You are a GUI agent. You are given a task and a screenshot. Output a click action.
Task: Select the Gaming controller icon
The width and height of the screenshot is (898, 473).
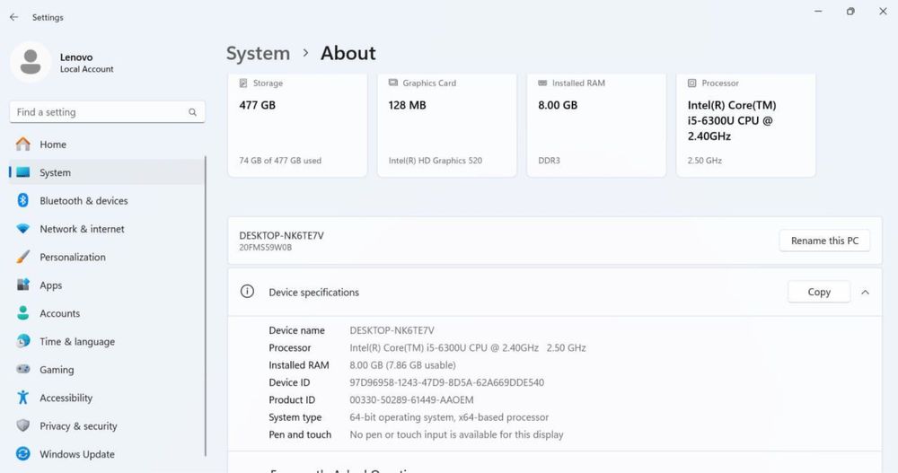coord(23,370)
